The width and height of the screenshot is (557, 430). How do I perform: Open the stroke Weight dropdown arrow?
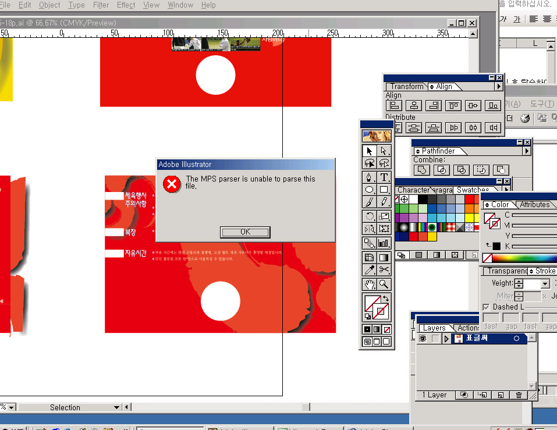point(545,284)
